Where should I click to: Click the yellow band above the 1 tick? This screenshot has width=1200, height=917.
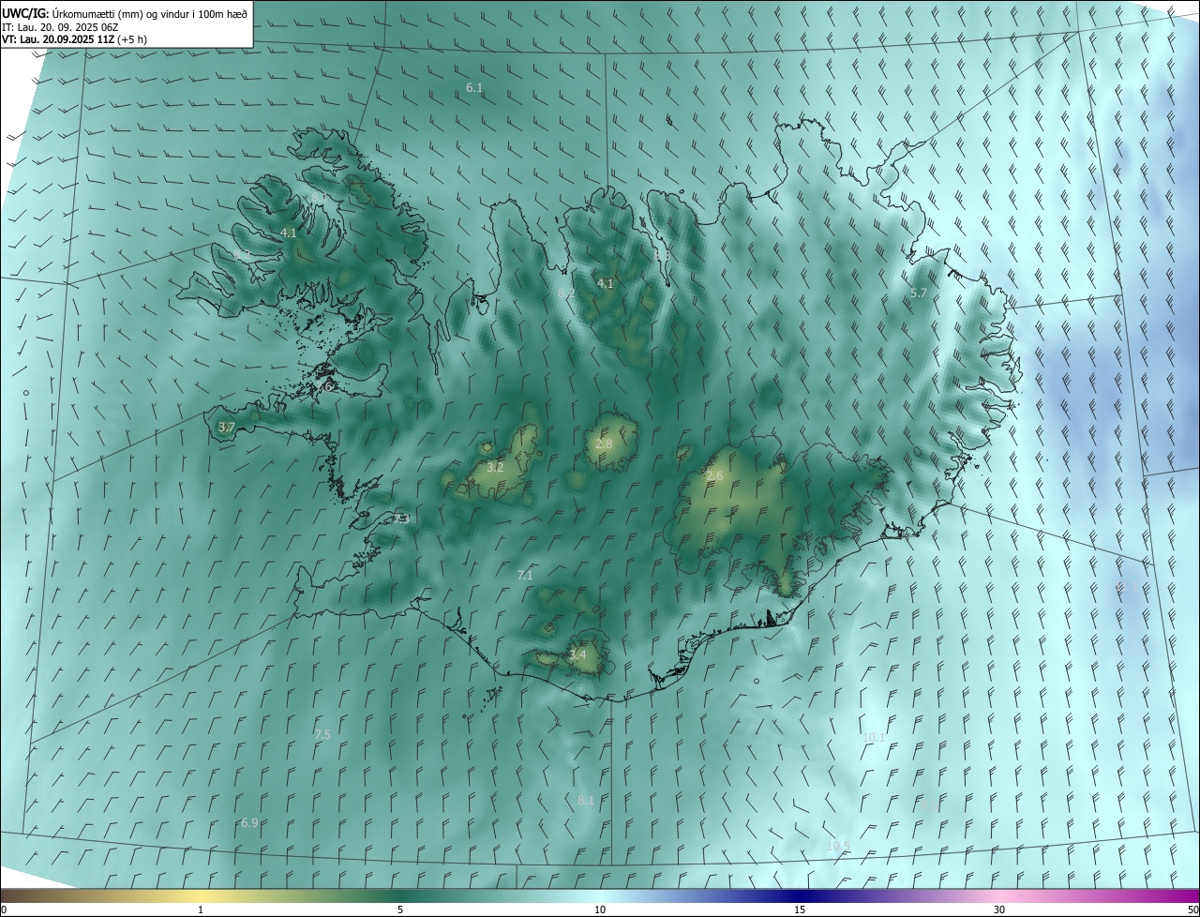pyautogui.click(x=201, y=895)
